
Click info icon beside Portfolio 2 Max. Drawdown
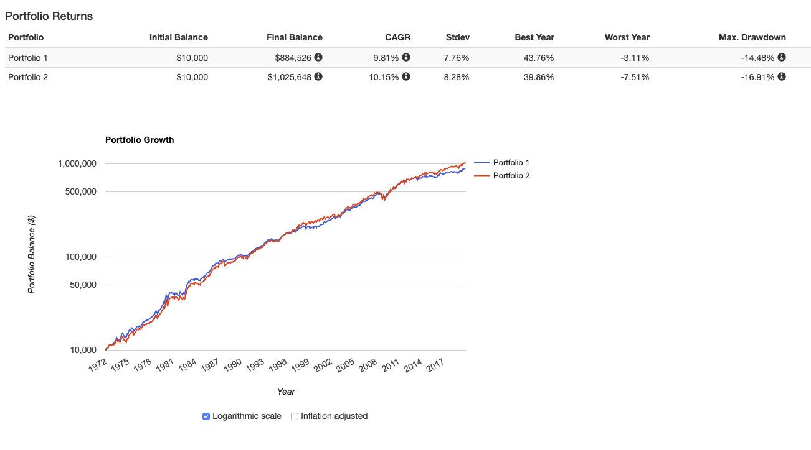click(782, 76)
